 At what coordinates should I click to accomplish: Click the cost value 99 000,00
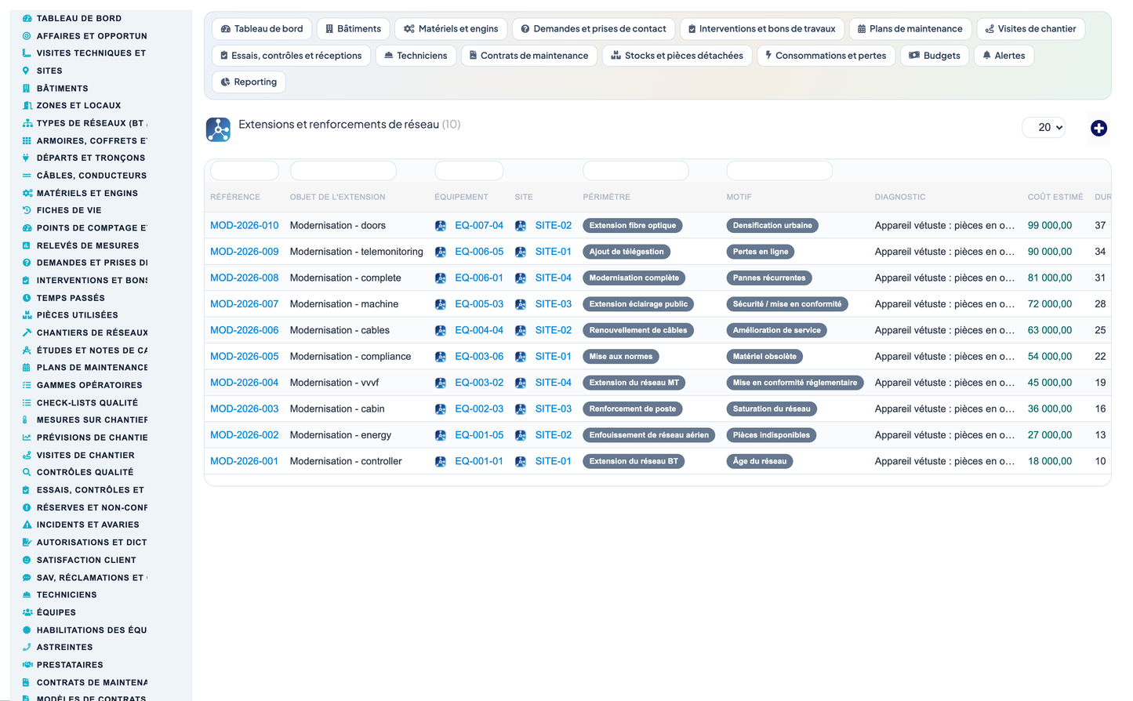[x=1050, y=226]
